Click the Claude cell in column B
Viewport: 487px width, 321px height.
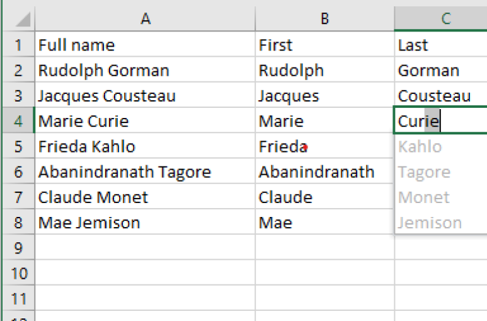[325, 197]
